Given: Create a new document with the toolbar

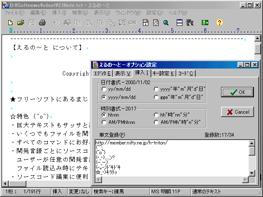Looking at the screenshot, I should click(x=10, y=23).
